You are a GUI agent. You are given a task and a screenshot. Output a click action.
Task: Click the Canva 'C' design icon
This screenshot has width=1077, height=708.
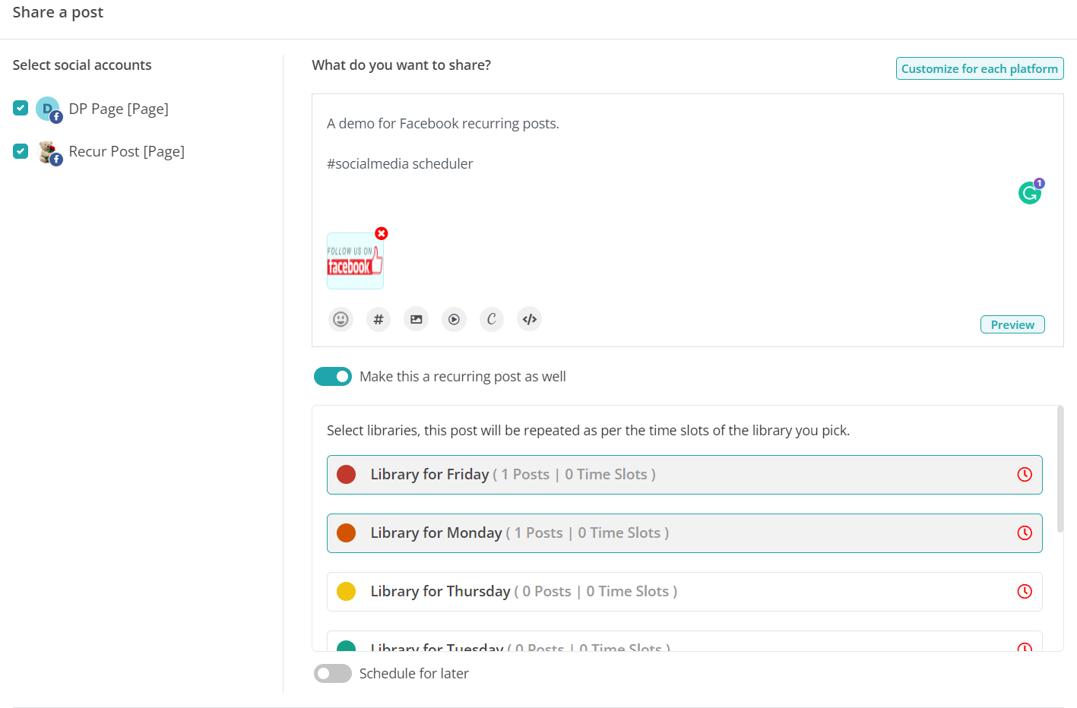[492, 319]
